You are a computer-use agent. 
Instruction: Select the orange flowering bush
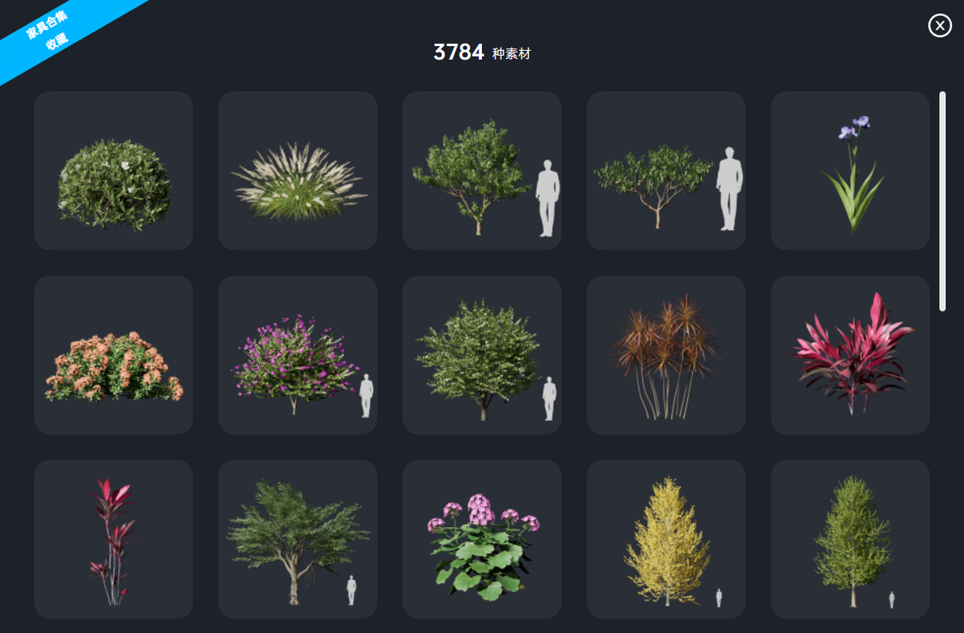point(113,355)
